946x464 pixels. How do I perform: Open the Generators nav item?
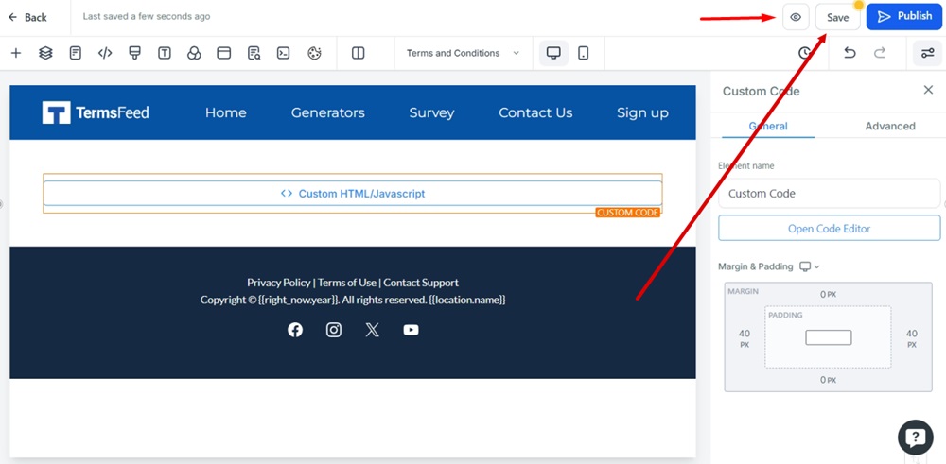(327, 112)
